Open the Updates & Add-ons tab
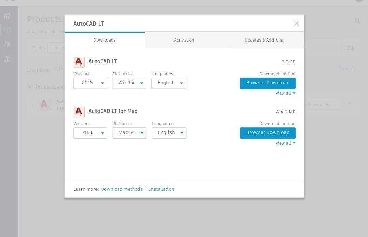368x237 pixels. click(264, 40)
